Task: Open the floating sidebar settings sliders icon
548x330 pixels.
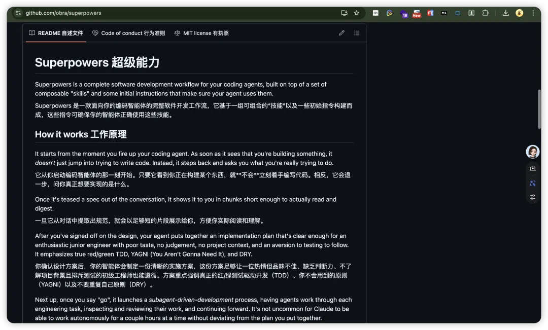Action: [533, 197]
